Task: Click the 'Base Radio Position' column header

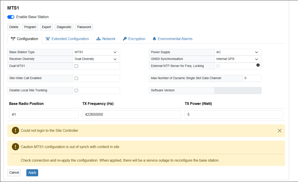Action: point(26,104)
